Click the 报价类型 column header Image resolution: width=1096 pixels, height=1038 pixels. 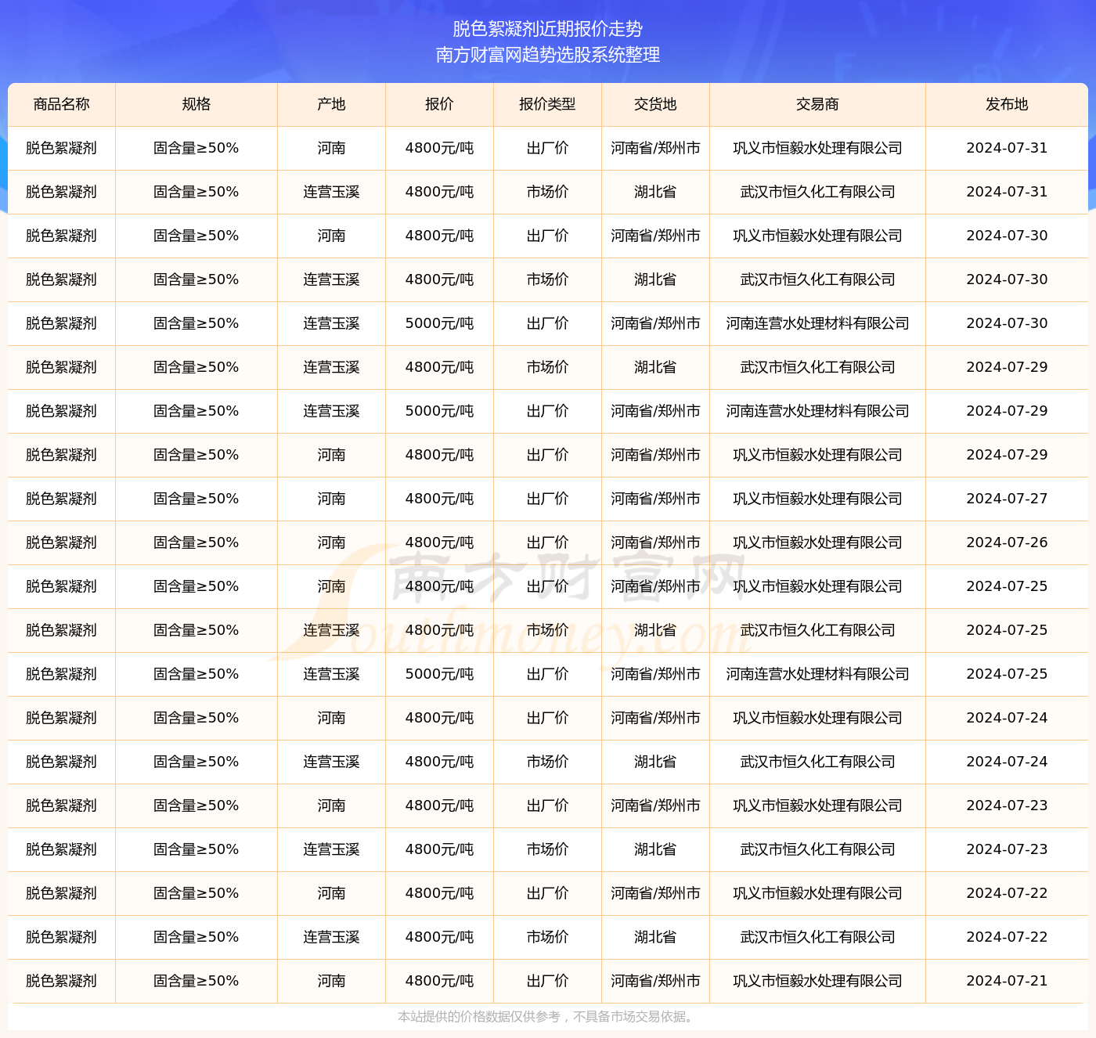coord(547,104)
